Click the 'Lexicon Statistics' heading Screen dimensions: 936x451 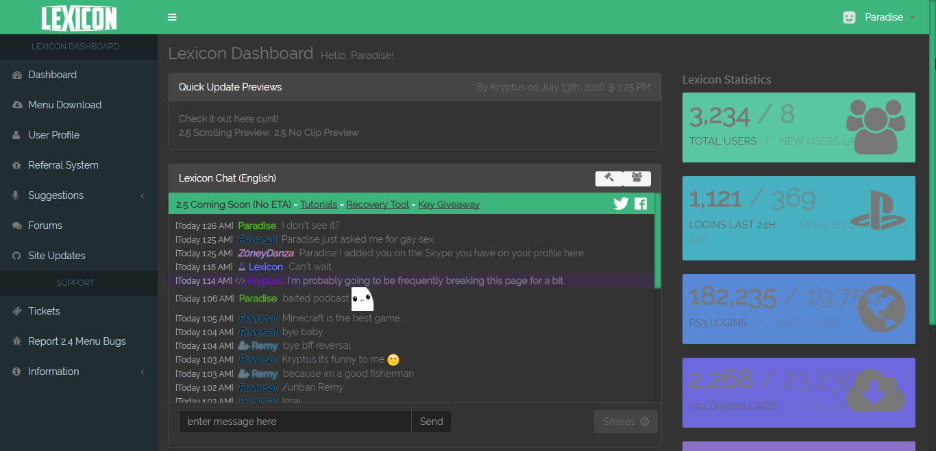pyautogui.click(x=727, y=80)
